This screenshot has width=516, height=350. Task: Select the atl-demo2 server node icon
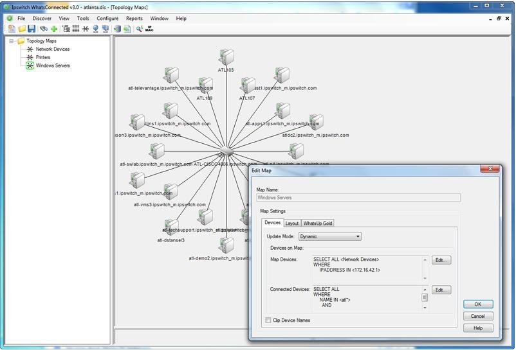tap(226, 245)
